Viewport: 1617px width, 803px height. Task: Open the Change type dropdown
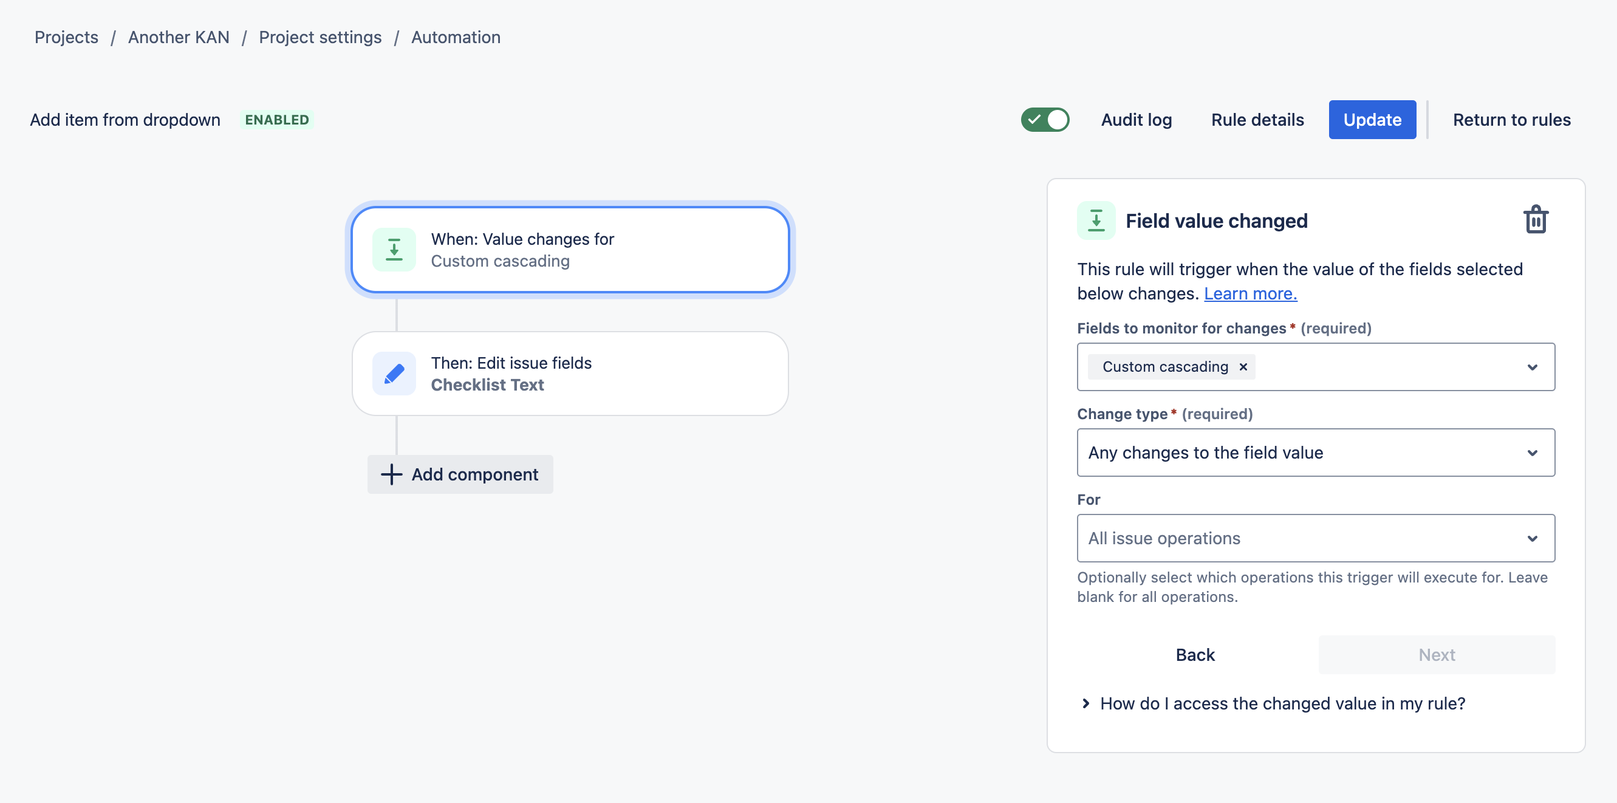(x=1316, y=452)
